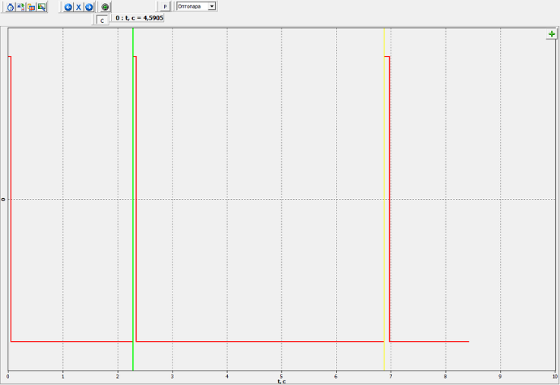Toggle the C button below the toolbar
560x385 pixels.
click(x=102, y=21)
